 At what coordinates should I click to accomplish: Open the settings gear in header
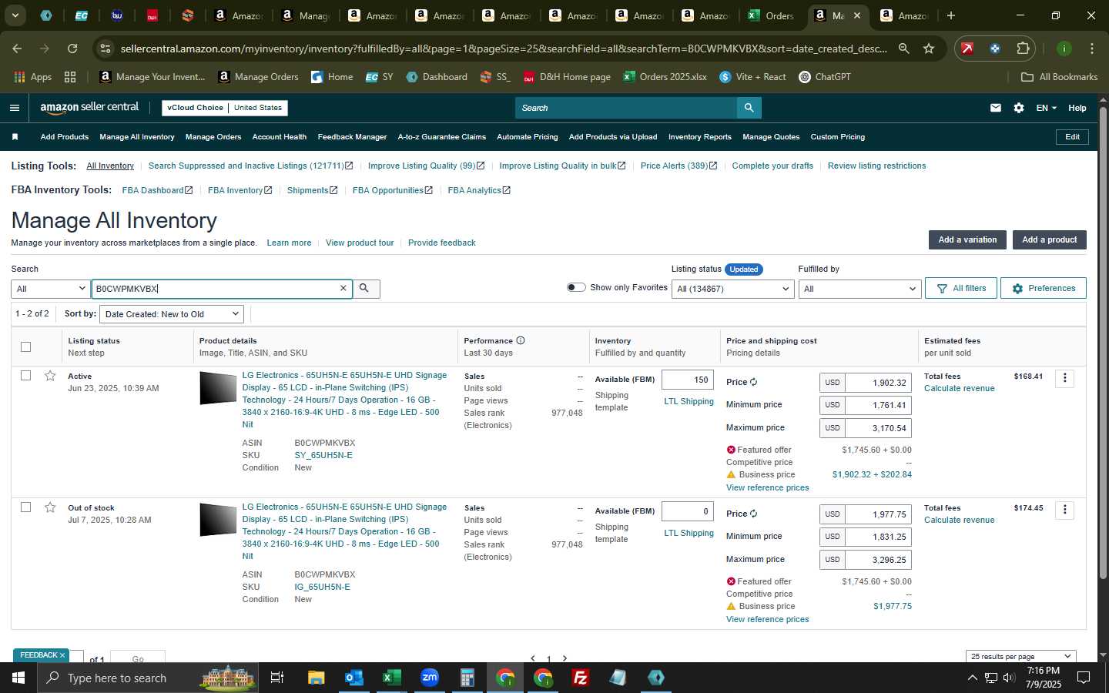point(1019,108)
